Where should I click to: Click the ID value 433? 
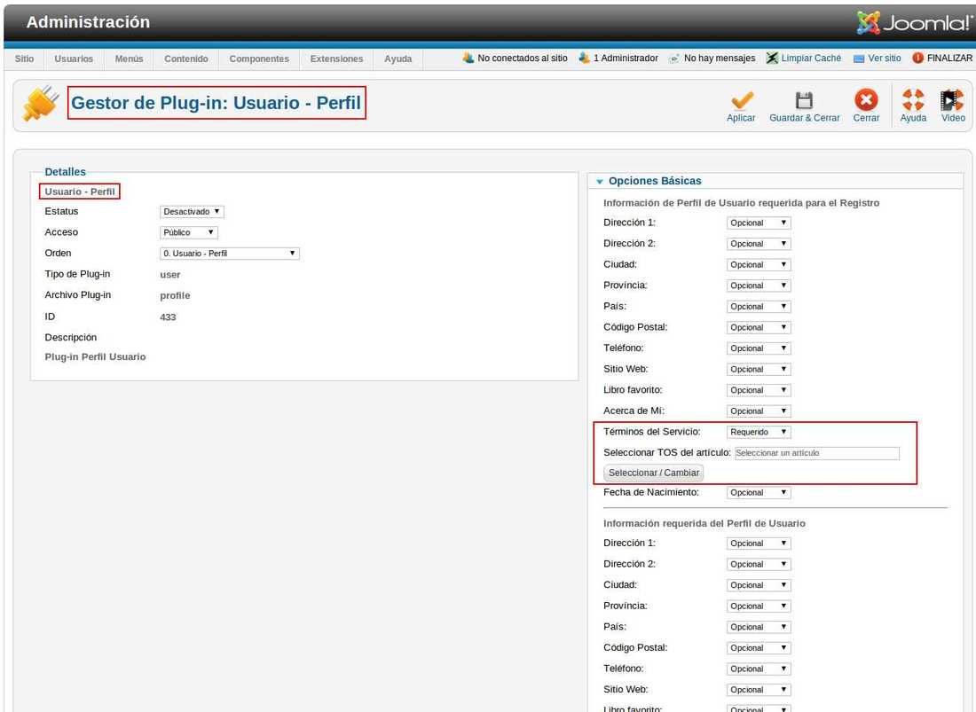click(x=168, y=317)
